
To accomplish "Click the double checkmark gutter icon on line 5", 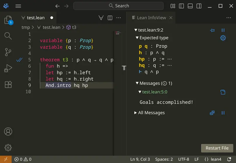I will 20,60.
